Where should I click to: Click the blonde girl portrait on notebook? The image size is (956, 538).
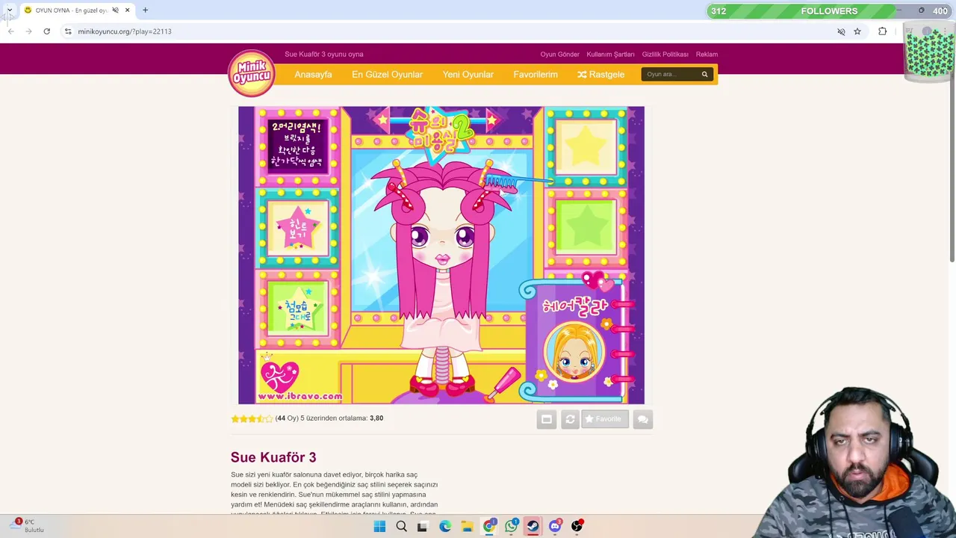[574, 352]
